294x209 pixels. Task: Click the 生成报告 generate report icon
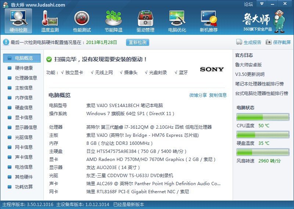239,43
